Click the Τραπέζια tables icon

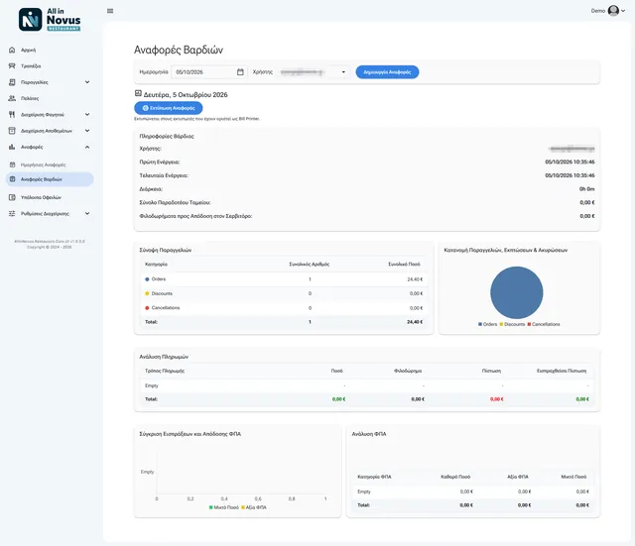click(12, 66)
